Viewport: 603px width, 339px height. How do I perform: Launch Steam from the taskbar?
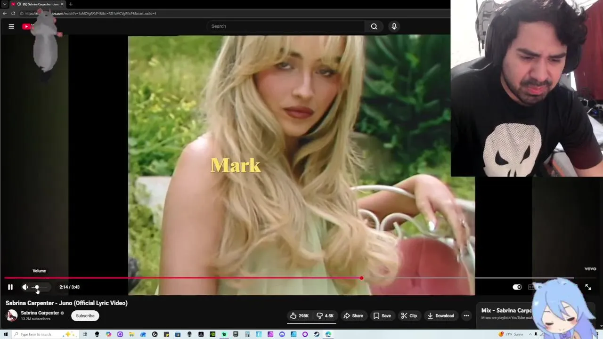tap(317, 334)
